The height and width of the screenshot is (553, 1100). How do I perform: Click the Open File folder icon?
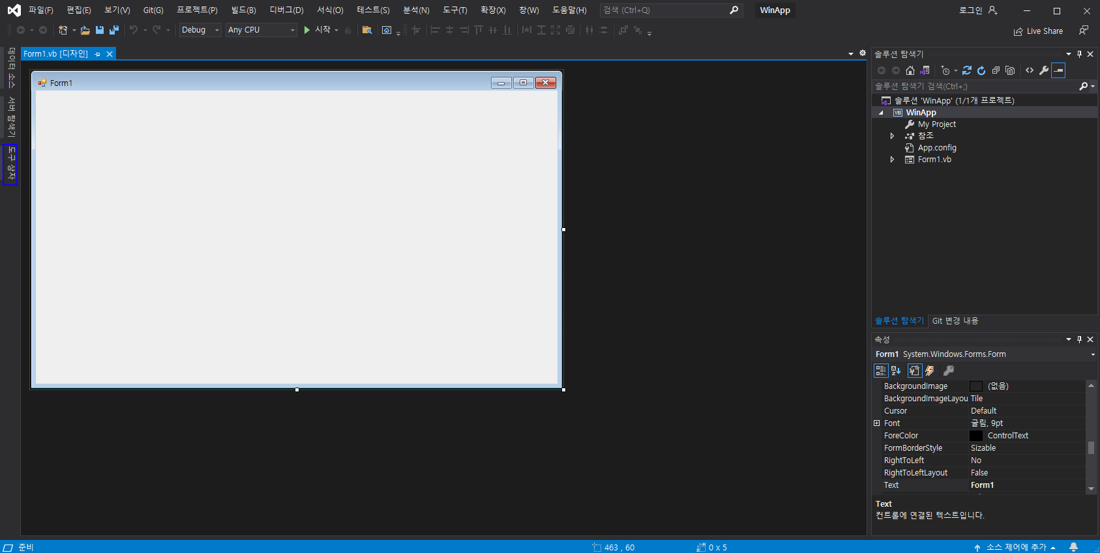pyautogui.click(x=85, y=30)
